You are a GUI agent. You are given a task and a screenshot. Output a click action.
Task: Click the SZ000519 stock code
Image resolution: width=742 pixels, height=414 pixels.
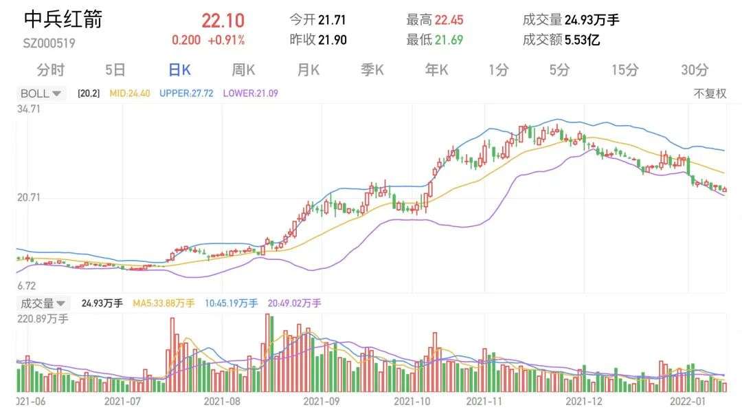click(49, 43)
